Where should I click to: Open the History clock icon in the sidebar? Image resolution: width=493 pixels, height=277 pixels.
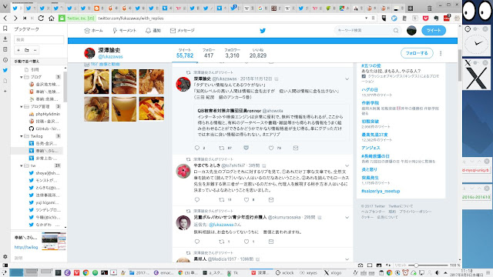point(5,60)
